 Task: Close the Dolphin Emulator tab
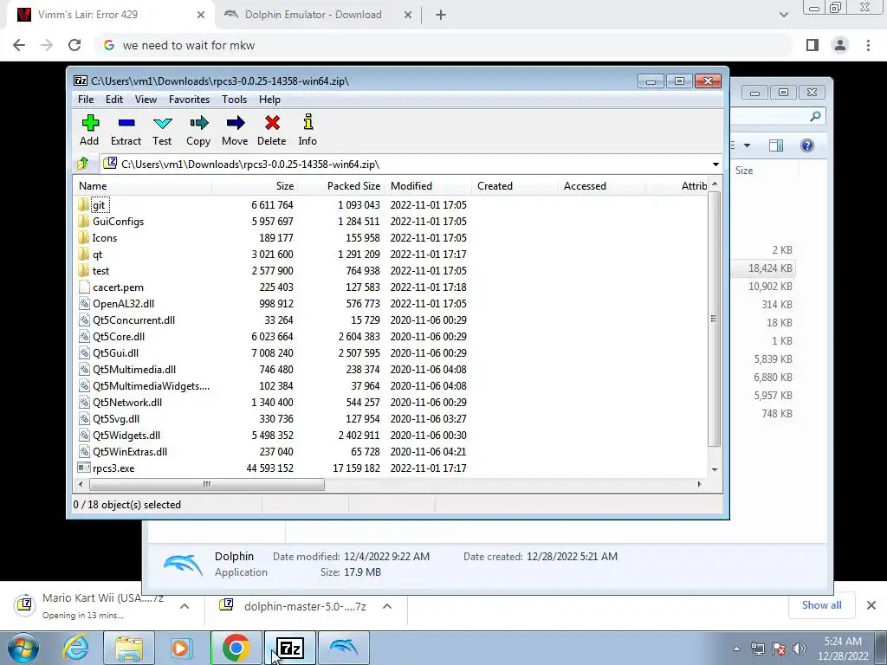[408, 15]
